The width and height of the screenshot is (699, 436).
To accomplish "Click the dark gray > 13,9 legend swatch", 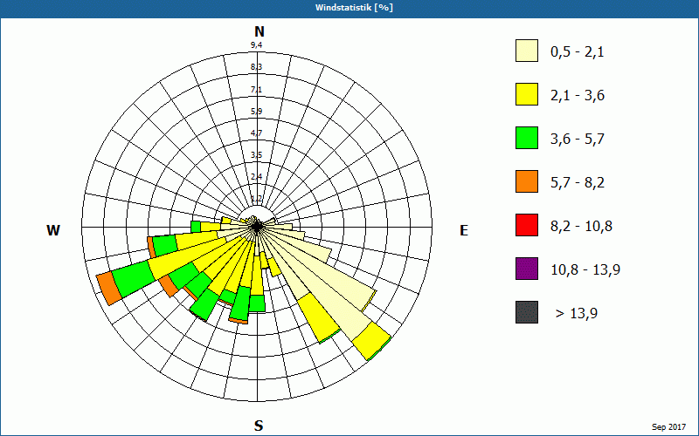I will tap(527, 312).
